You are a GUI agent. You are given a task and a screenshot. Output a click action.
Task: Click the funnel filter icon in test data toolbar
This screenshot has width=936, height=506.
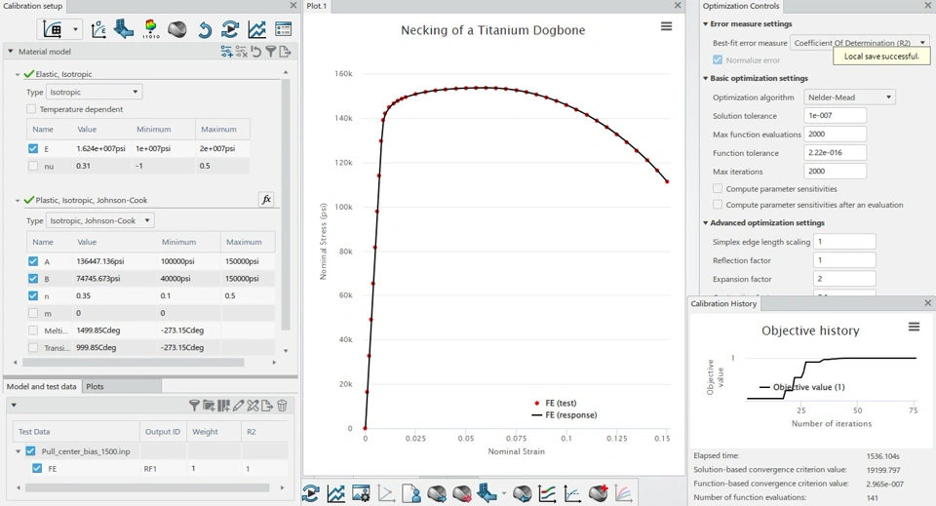tap(194, 406)
